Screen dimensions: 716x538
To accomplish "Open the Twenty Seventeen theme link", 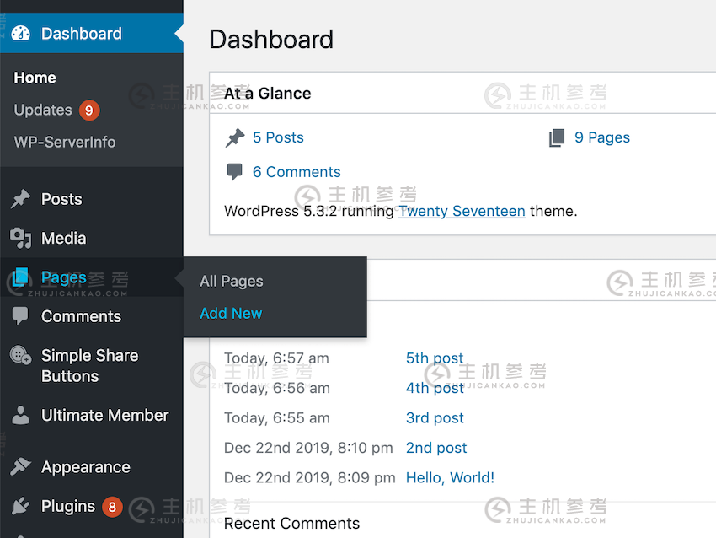I will pyautogui.click(x=462, y=211).
